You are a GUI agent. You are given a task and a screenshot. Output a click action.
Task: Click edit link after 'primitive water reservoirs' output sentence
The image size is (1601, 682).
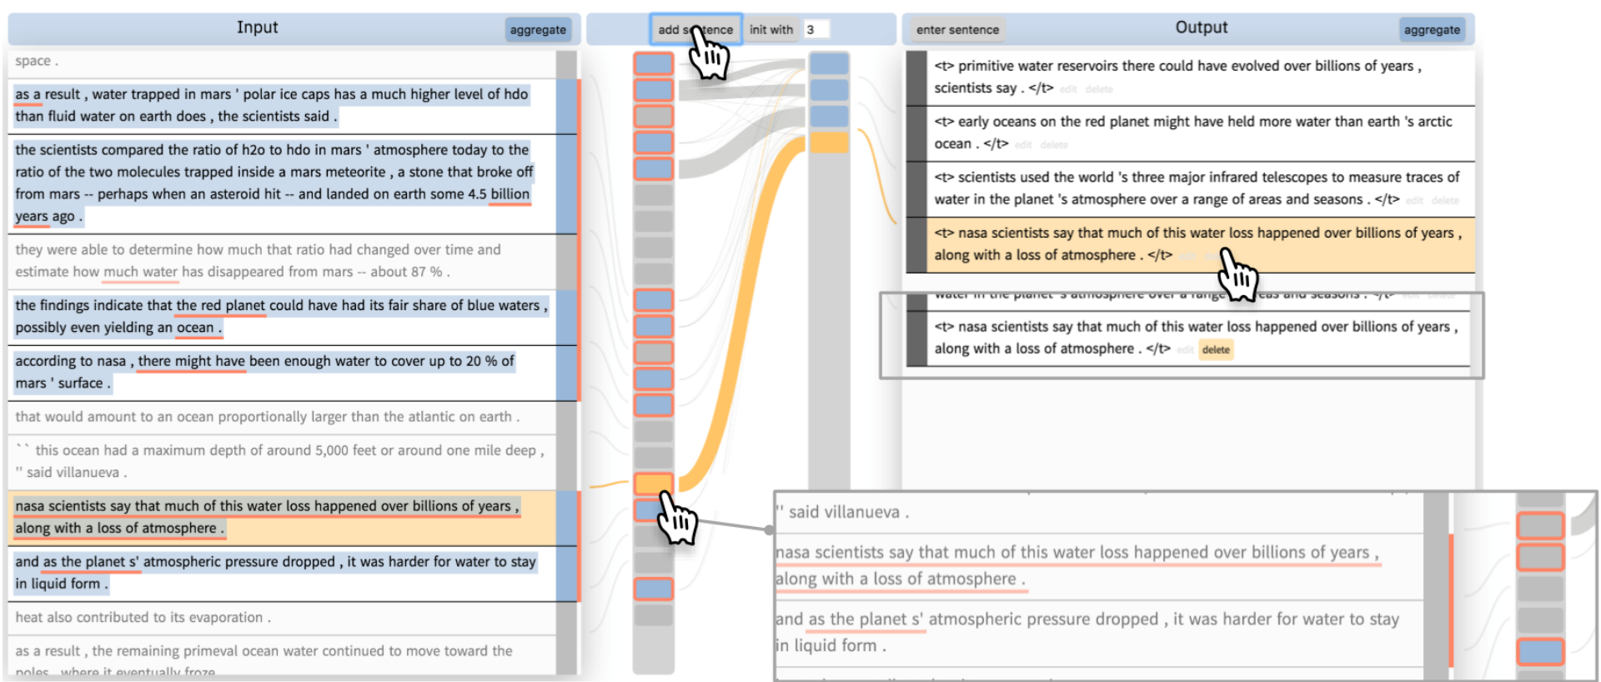(x=1068, y=89)
